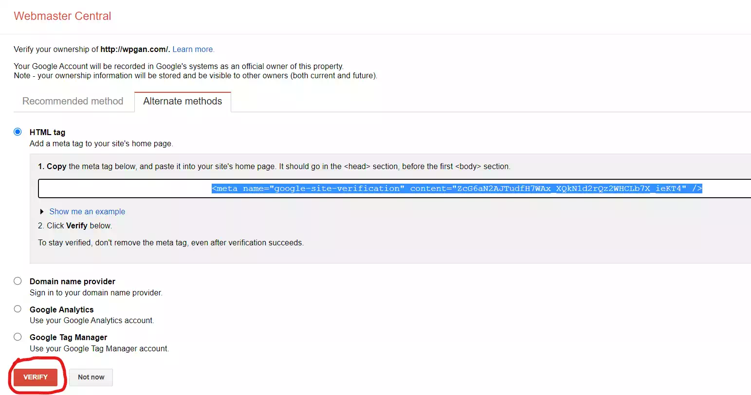Click the Google Tag Manager label text
The width and height of the screenshot is (751, 395).
[69, 337]
